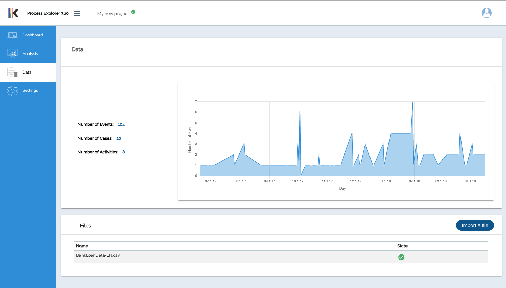Click the green project status checkmark
This screenshot has width=506, height=288.
point(133,12)
